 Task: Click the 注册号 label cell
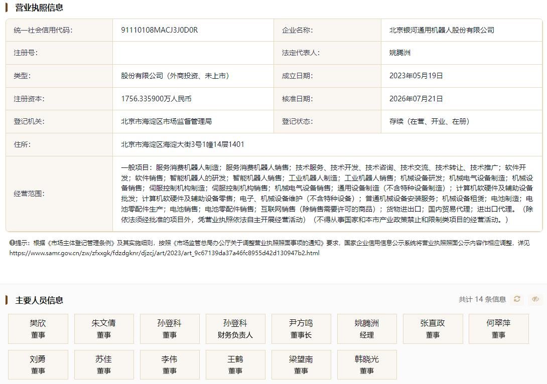pyautogui.click(x=59, y=53)
